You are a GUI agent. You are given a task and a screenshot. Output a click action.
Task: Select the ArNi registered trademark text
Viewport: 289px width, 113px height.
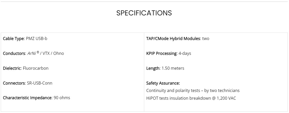pos(33,53)
